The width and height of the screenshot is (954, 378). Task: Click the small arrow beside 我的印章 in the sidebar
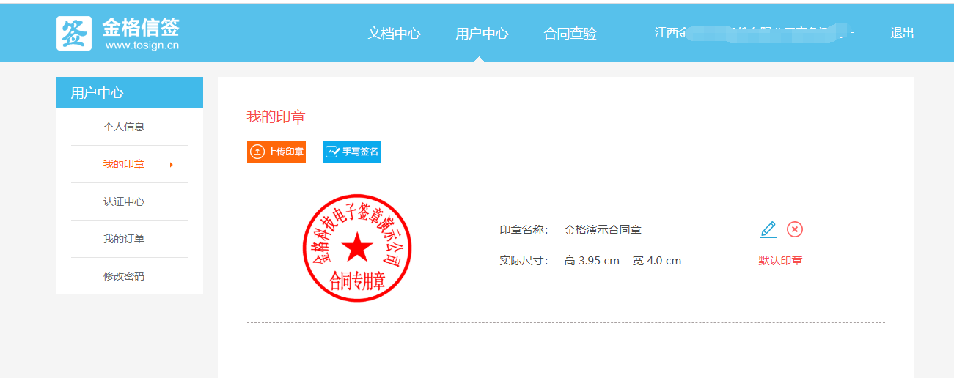(x=171, y=165)
